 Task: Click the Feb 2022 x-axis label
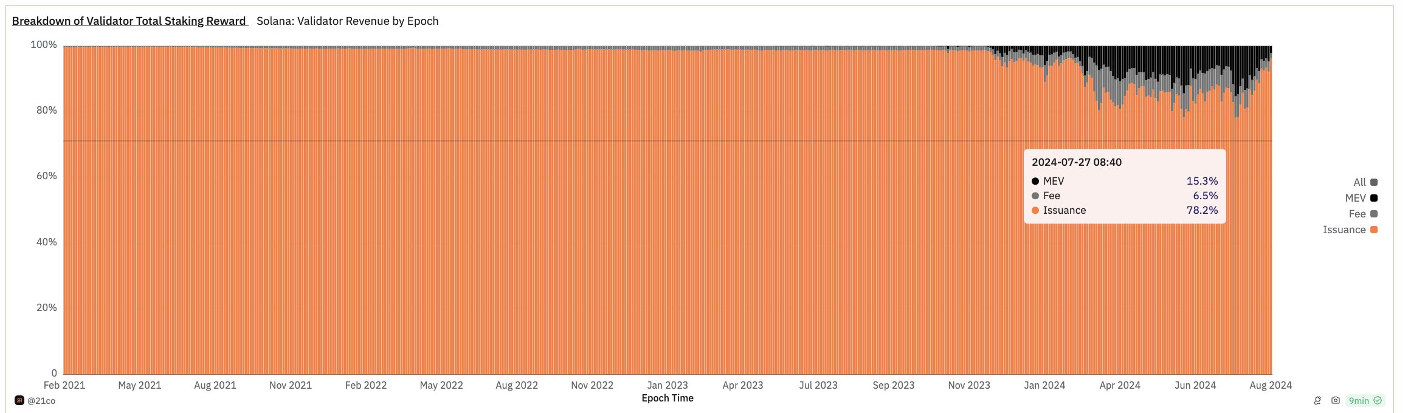tap(366, 385)
